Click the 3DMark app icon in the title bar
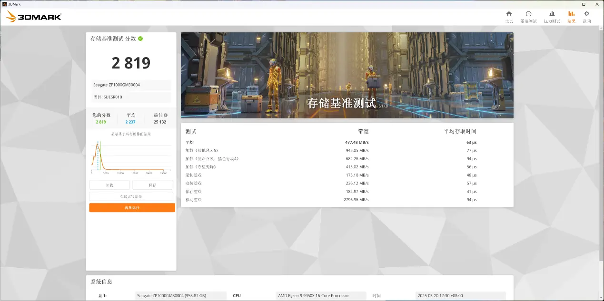The height and width of the screenshot is (301, 604). tap(4, 4)
